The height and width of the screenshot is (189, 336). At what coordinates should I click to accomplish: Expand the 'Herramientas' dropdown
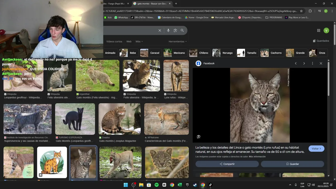pyautogui.click(x=178, y=41)
